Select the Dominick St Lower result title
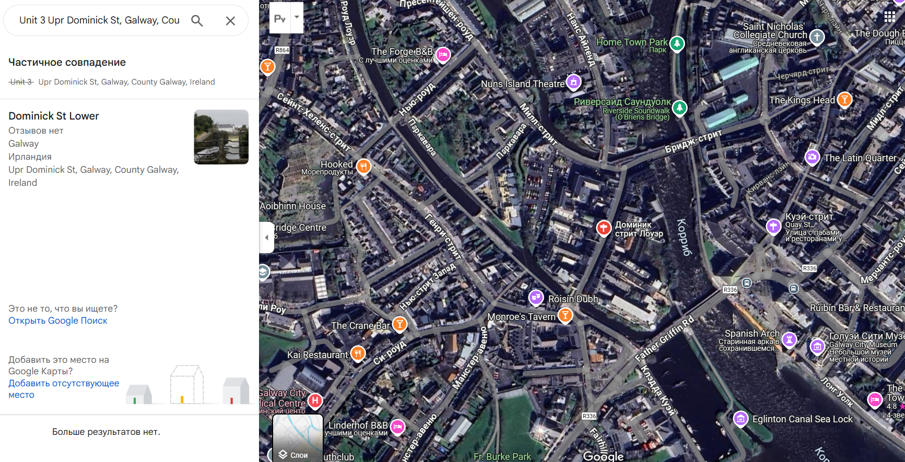 (54, 116)
